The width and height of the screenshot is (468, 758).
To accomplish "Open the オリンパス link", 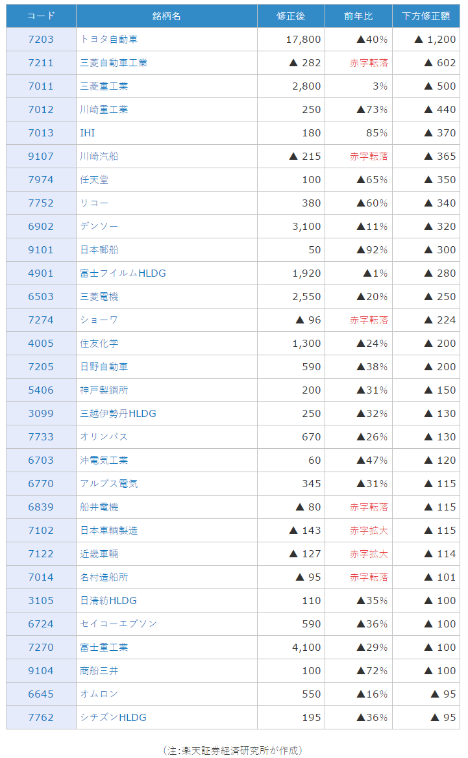I will coord(104,437).
